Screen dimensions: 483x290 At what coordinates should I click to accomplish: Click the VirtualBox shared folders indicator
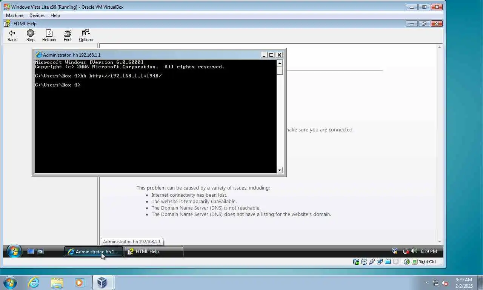tap(388, 262)
